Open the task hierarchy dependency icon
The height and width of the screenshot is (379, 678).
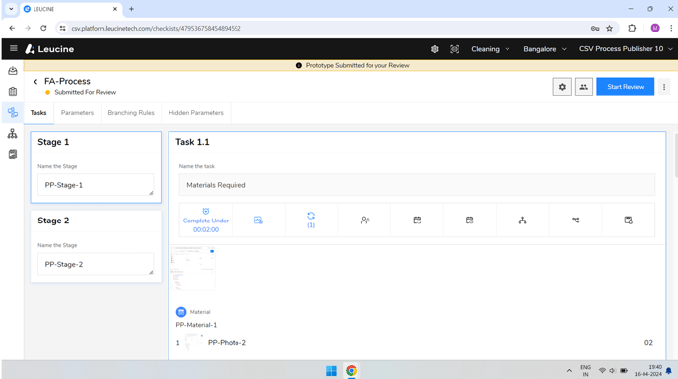(x=522, y=220)
